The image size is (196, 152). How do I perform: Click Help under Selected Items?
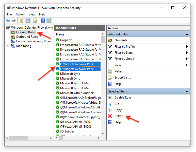118,122
